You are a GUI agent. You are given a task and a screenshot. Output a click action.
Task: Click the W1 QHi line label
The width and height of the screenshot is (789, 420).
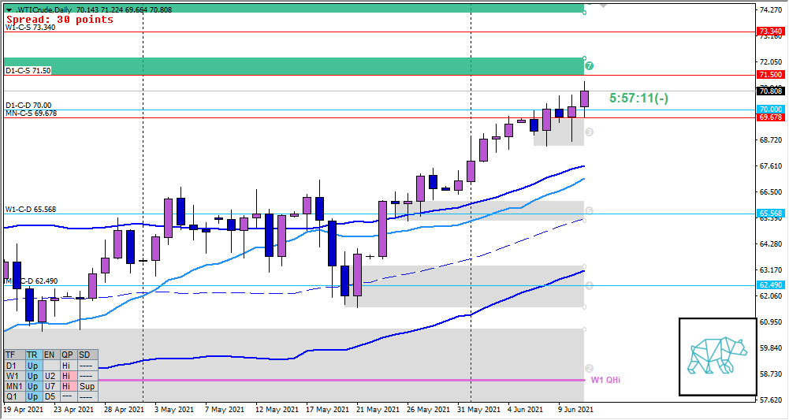tap(606, 380)
